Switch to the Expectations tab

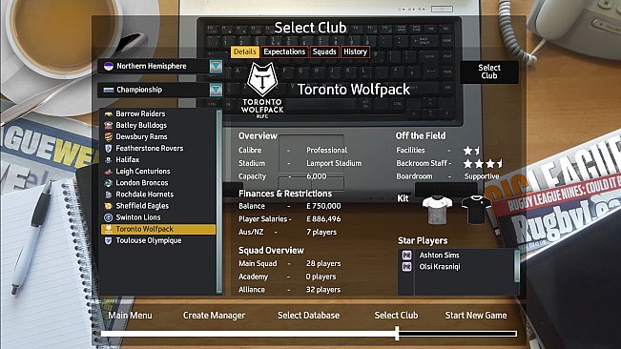tap(284, 51)
